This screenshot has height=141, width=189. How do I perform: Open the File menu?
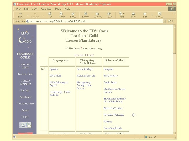(18, 9)
